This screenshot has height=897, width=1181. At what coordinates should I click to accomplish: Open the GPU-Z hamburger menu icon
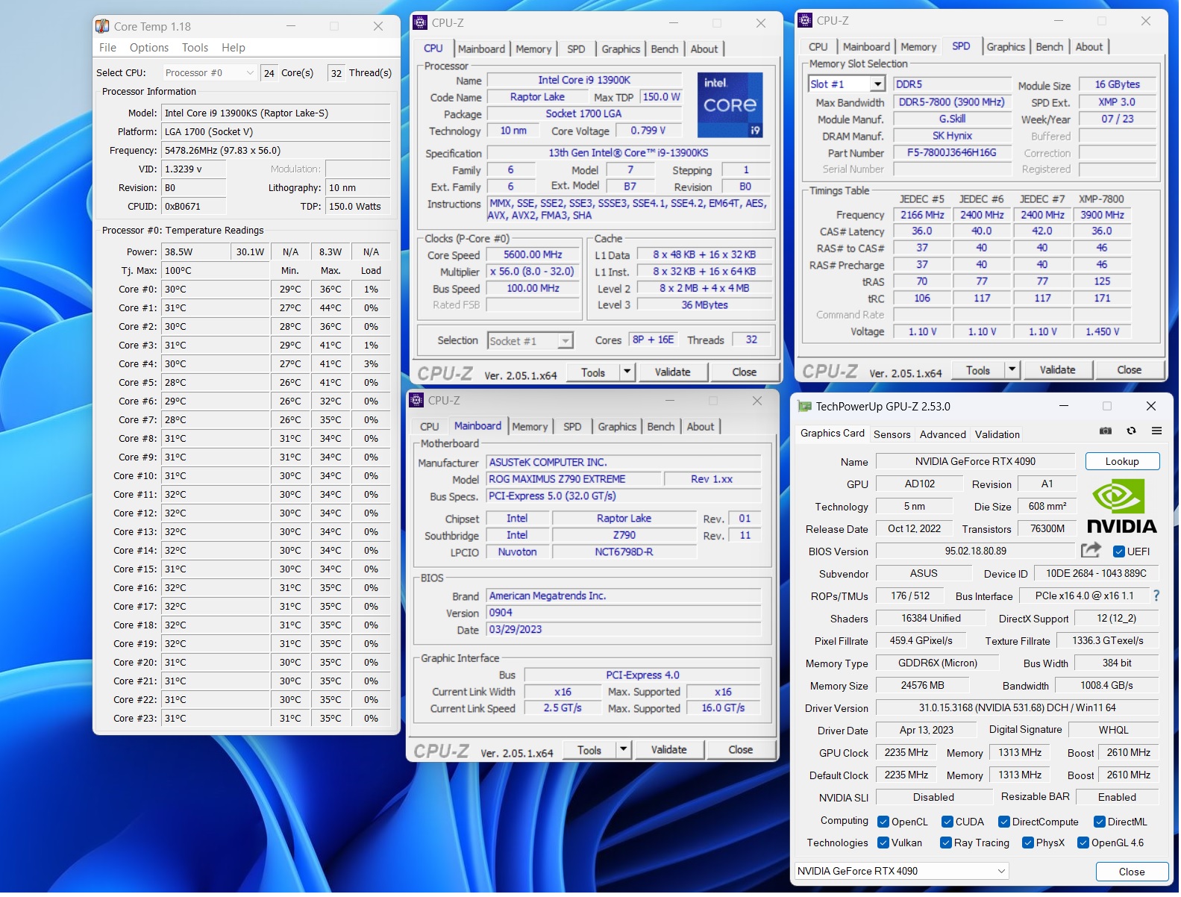1156,431
